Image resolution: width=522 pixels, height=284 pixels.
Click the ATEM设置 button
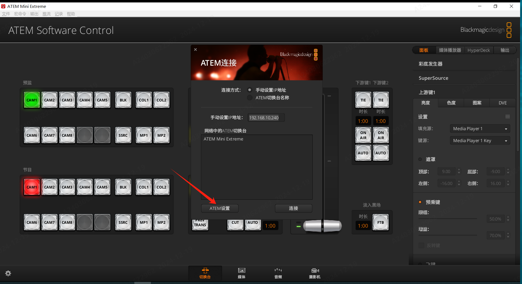[x=220, y=208]
